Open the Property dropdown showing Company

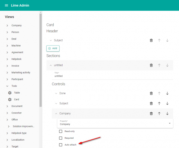click(x=115, y=123)
